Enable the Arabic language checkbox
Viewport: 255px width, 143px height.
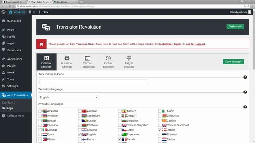click(159, 111)
